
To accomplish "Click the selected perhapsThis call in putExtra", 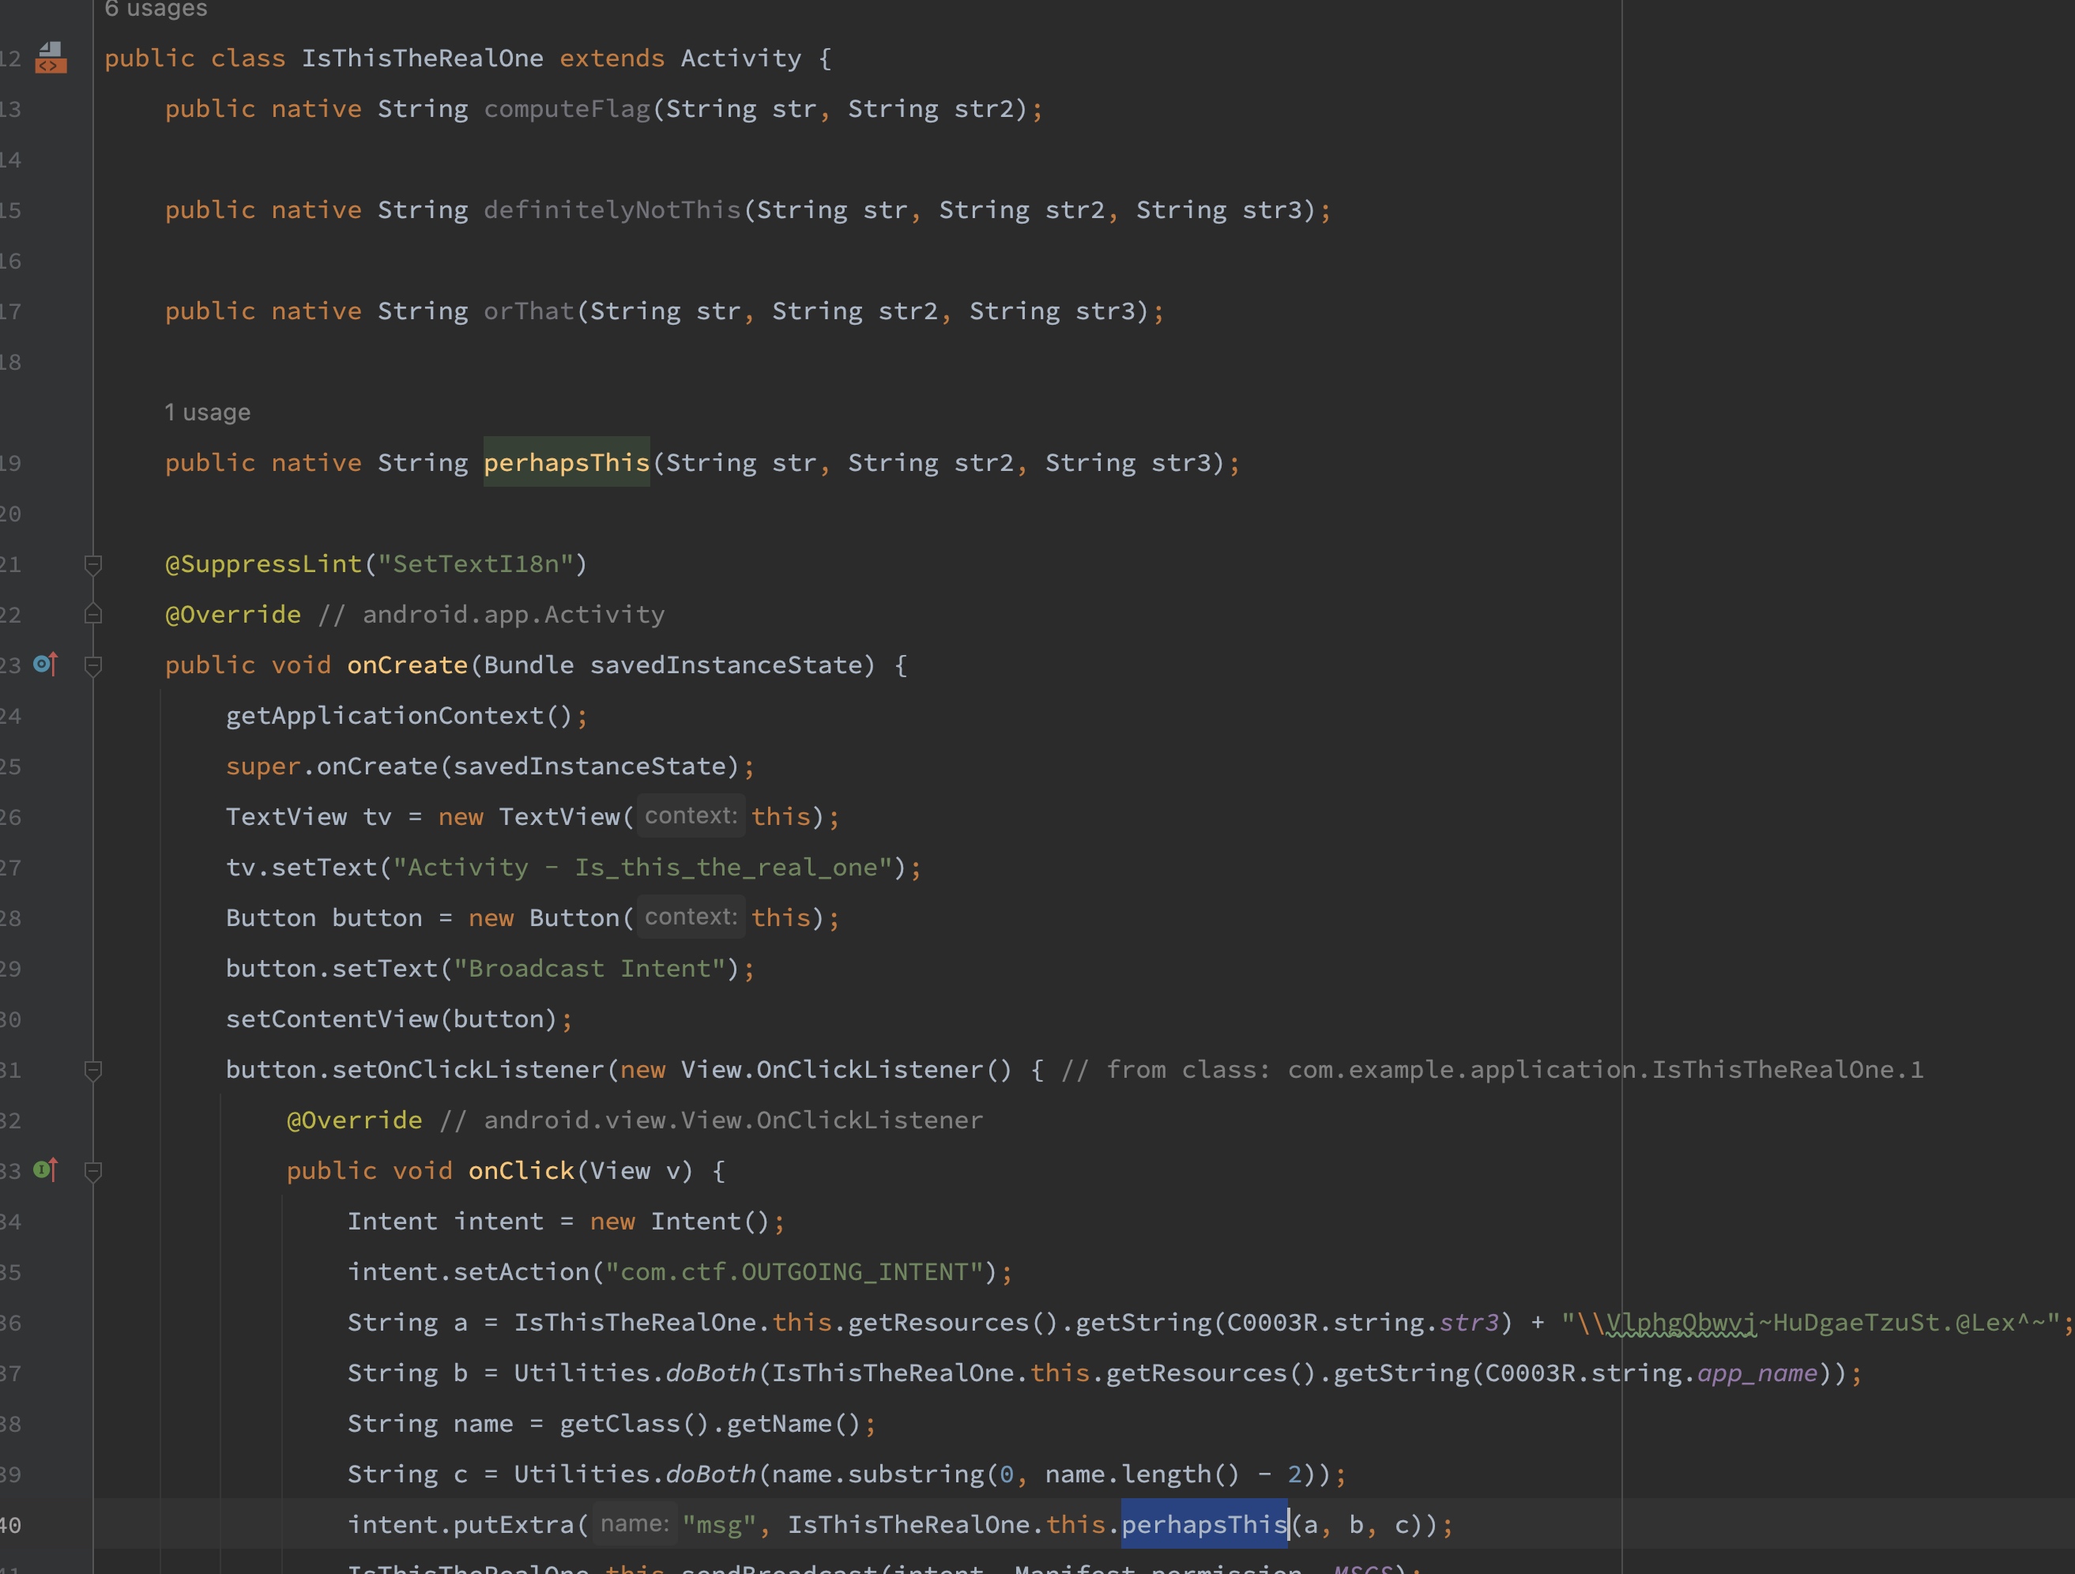I will pos(1204,1524).
